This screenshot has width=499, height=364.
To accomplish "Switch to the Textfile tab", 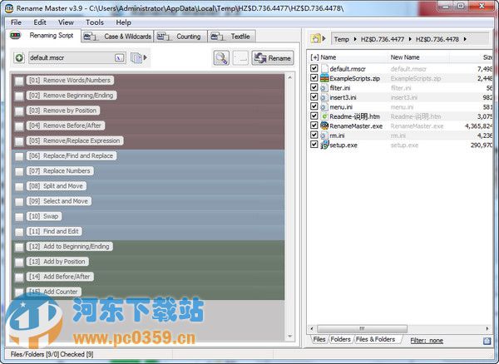I will point(231,37).
